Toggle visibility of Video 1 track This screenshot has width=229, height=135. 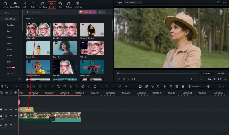pyautogui.click(x=16, y=116)
